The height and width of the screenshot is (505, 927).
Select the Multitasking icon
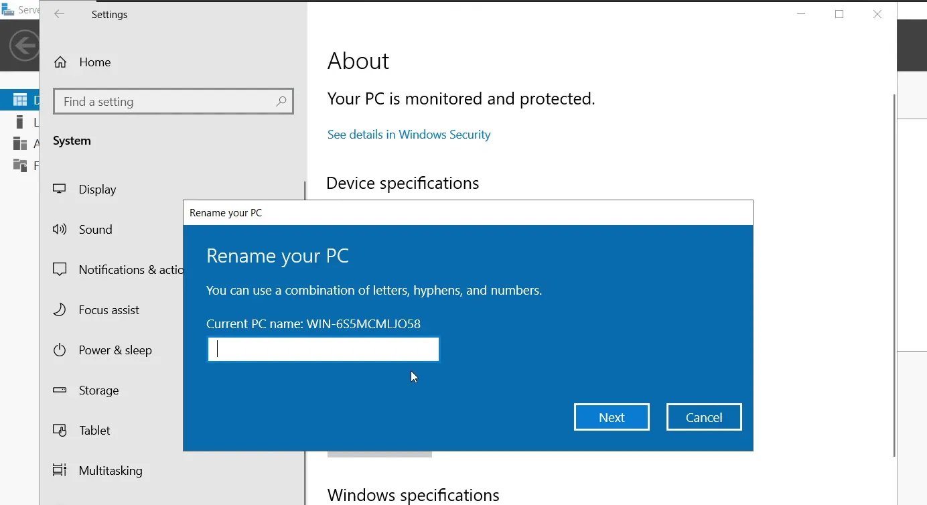coord(60,471)
